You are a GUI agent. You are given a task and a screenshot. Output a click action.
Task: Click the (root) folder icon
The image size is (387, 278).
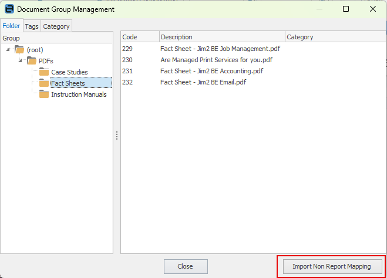(19, 49)
